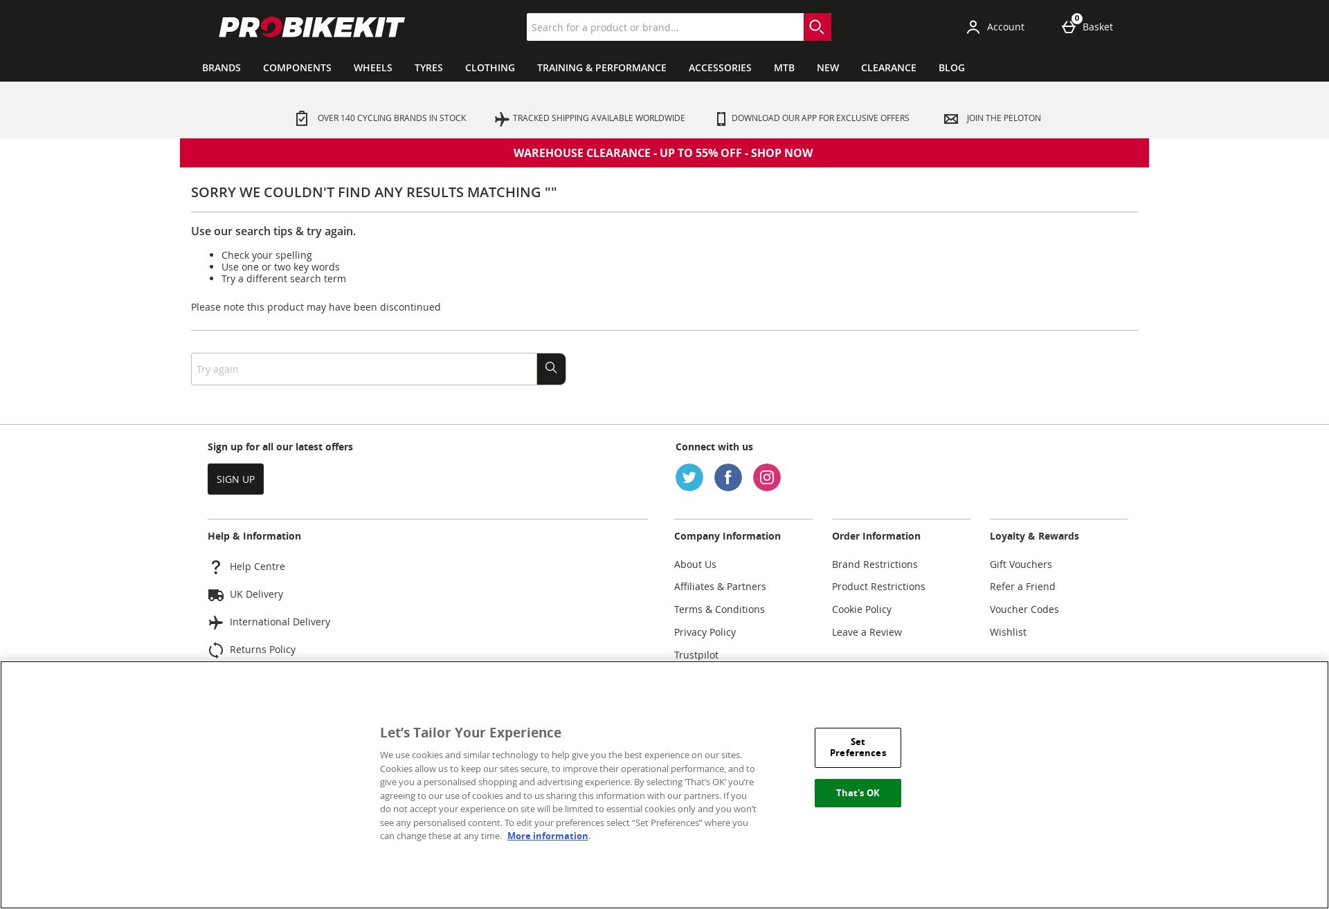Open the Clothing menu
Screen dimensions: 1329x909
click(x=490, y=68)
